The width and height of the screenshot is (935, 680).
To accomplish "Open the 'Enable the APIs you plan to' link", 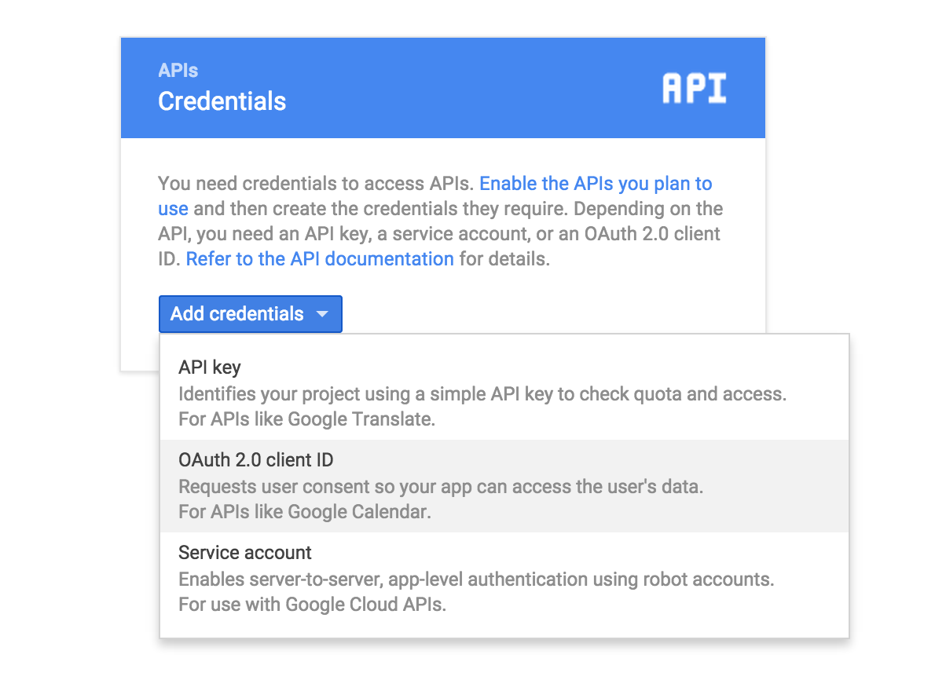I will [596, 184].
